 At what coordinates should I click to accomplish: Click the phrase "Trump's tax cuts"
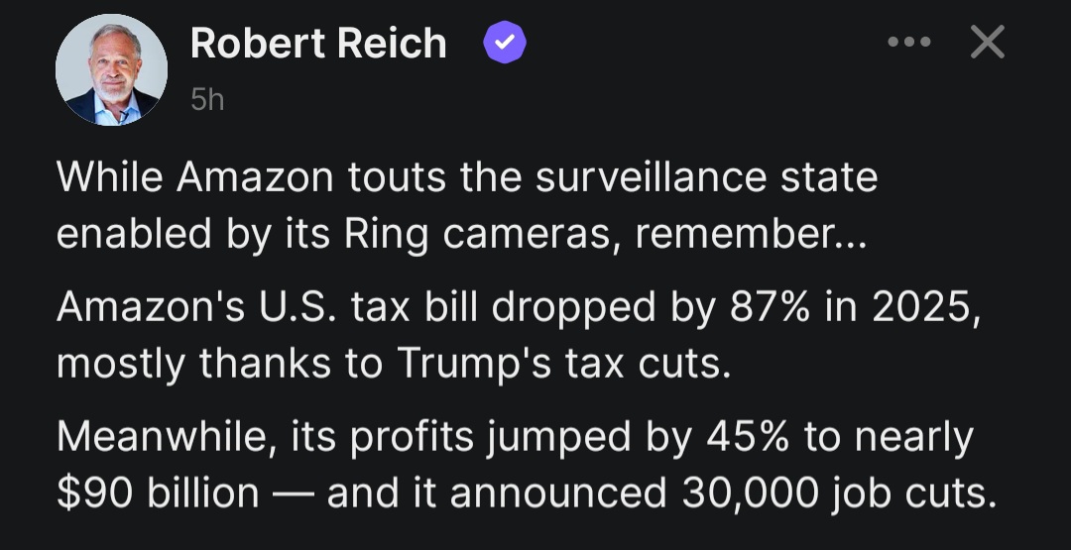click(563, 362)
